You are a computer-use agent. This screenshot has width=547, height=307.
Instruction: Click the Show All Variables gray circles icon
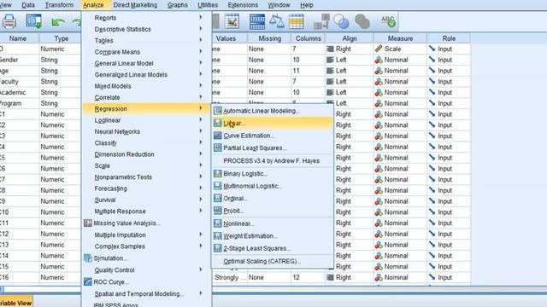point(362,21)
